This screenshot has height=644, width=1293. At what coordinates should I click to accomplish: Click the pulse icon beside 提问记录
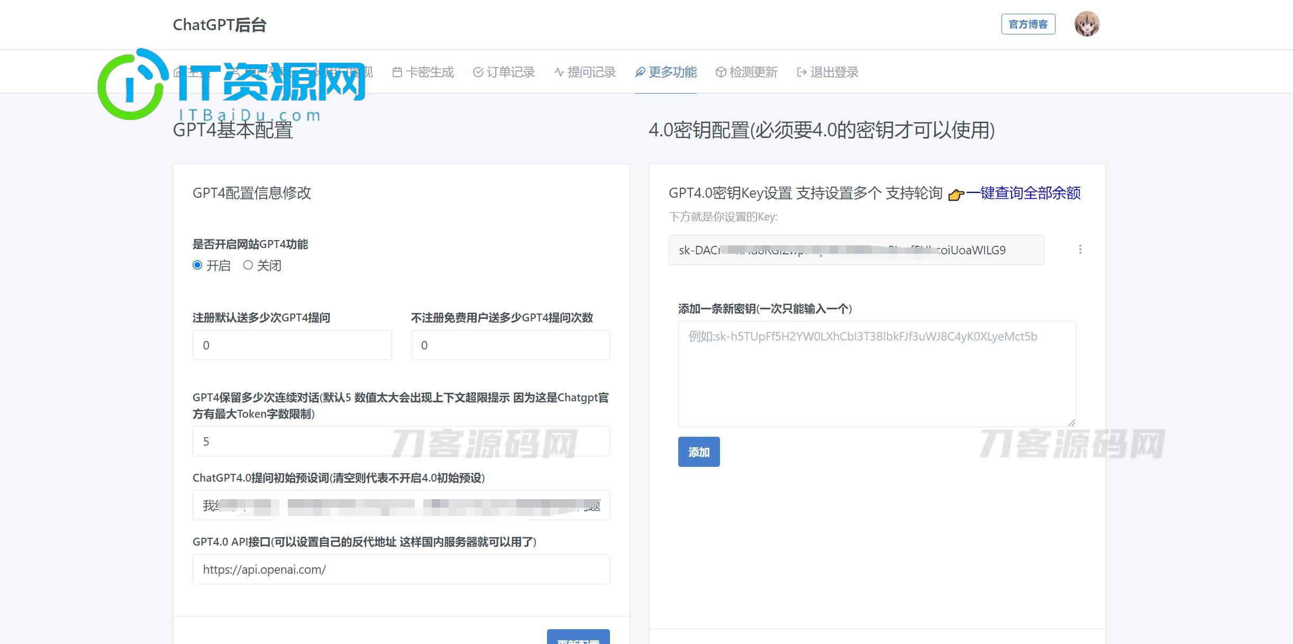[x=559, y=72]
